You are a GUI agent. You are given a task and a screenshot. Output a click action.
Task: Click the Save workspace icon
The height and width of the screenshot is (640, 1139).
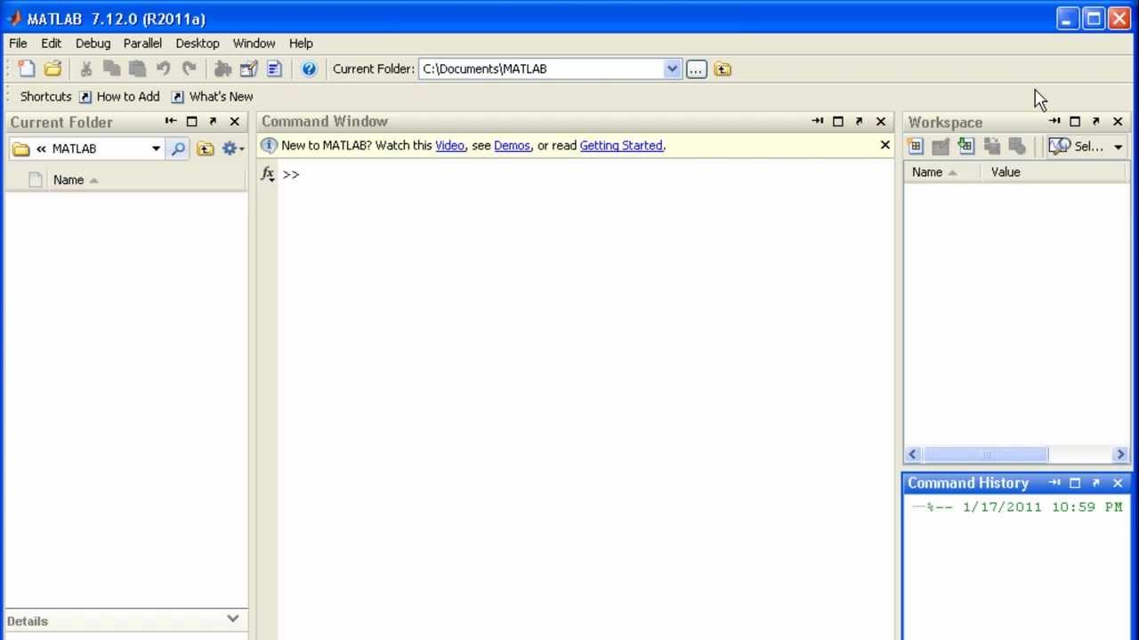pyautogui.click(x=992, y=147)
